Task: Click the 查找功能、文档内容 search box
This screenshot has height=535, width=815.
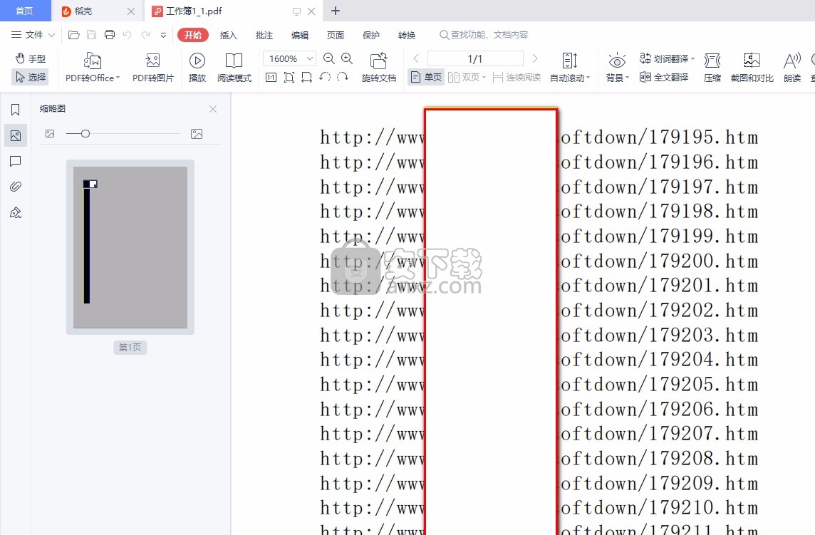Action: point(484,35)
